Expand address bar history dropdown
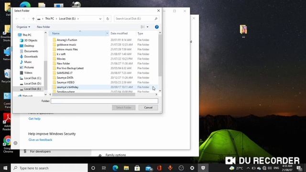This screenshot has height=172, width=306. tap(100, 19)
